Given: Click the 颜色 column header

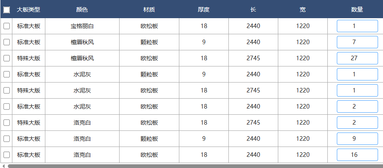Looking at the screenshot, I should (x=82, y=10).
